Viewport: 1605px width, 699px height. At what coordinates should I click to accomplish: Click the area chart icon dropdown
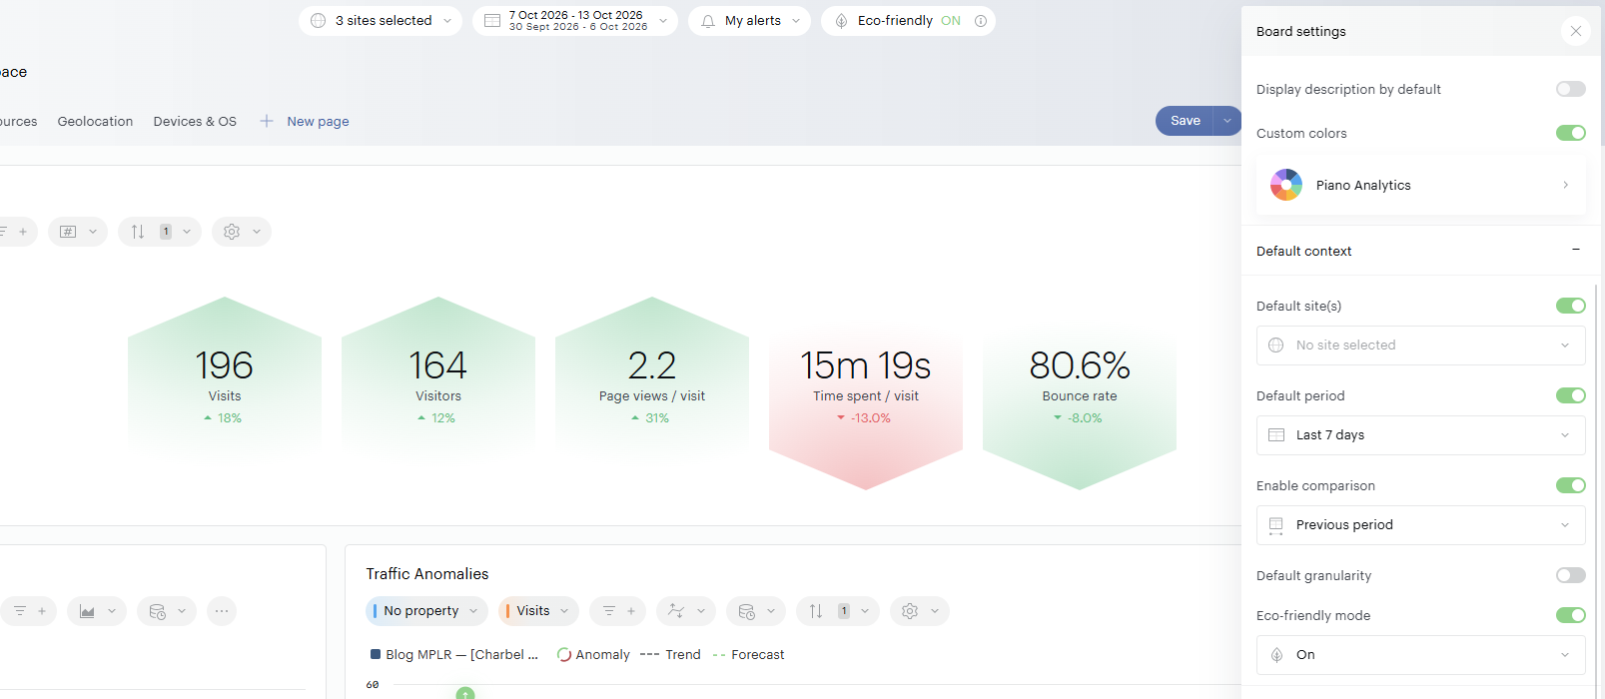pos(97,611)
